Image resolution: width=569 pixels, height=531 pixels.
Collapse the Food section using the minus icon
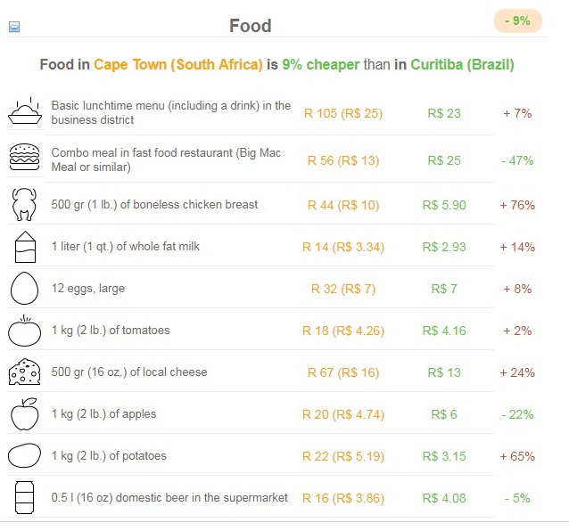click(x=13, y=28)
